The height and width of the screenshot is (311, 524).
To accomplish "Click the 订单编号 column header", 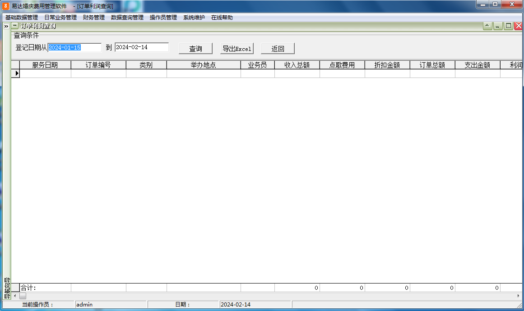I will [x=98, y=65].
